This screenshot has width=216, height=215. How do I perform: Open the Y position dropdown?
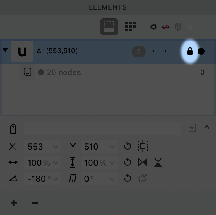(x=112, y=147)
